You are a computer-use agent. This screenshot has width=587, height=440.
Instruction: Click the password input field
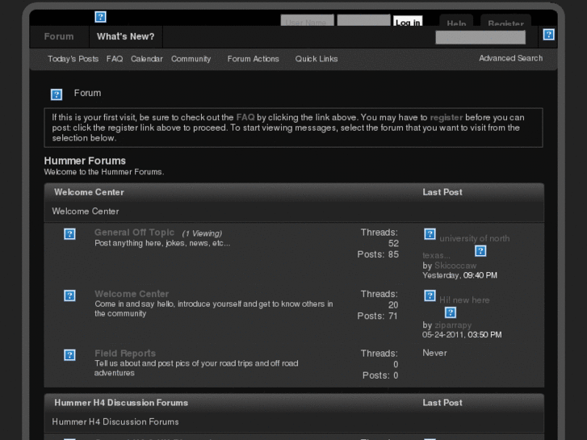click(x=363, y=21)
